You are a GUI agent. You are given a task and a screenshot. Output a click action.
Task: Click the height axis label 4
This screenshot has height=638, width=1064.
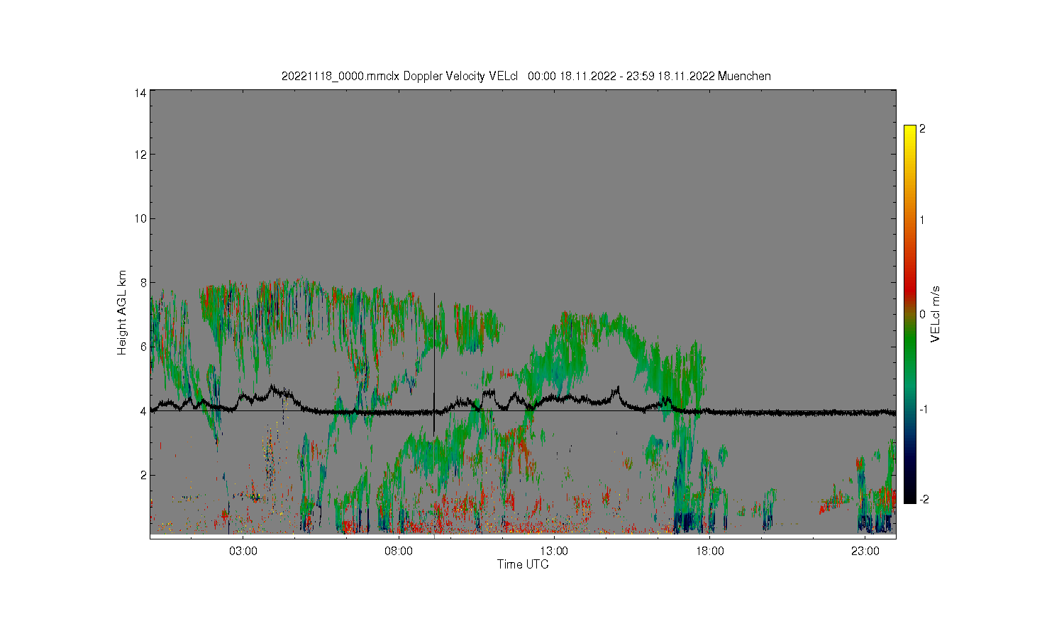143,410
